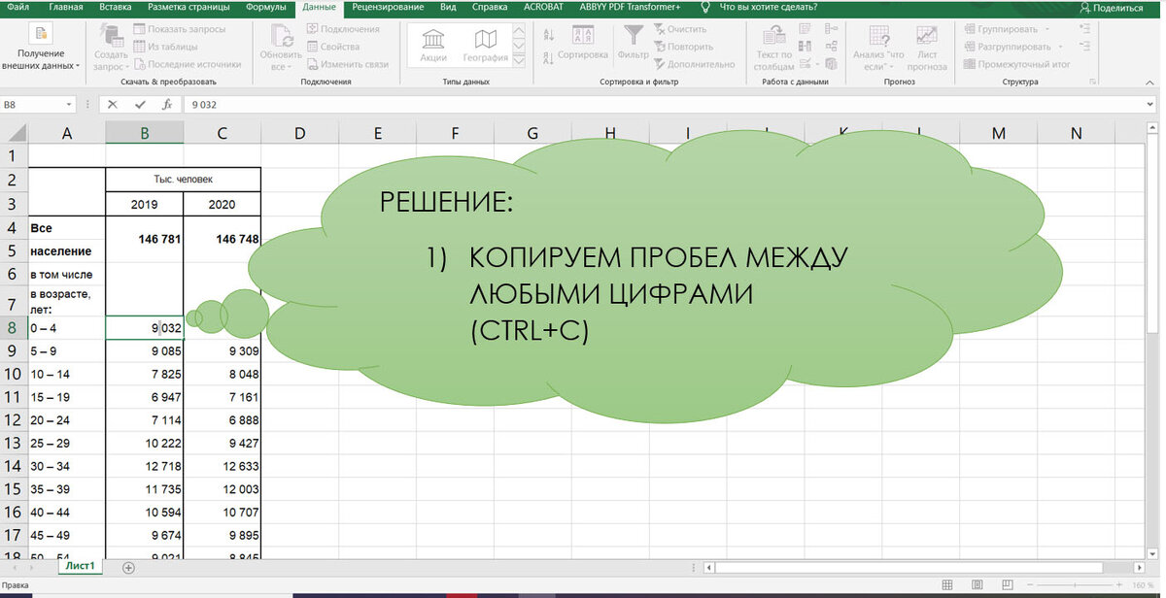Select the Акции data type
This screenshot has height=598, width=1166.
point(433,47)
